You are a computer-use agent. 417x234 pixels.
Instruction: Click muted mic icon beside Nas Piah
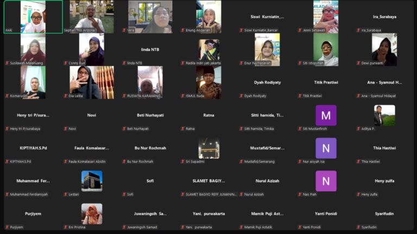pyautogui.click(x=300, y=194)
